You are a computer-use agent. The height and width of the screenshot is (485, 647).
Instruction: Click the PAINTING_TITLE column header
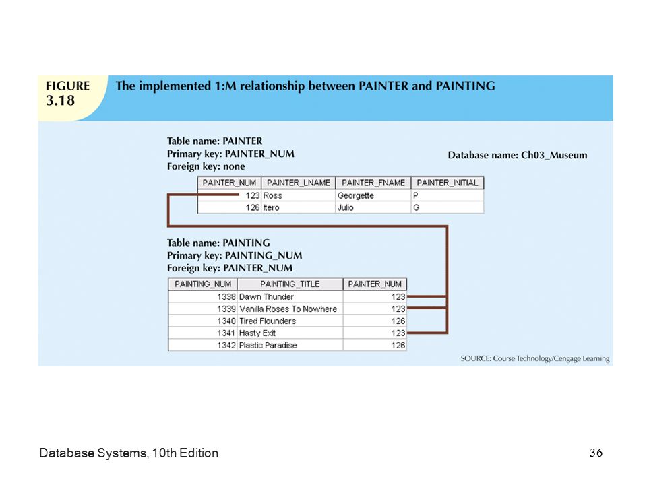click(x=290, y=284)
